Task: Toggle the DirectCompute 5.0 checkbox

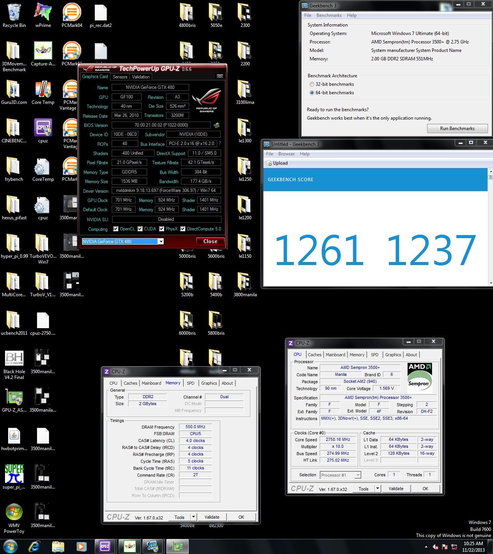Action: click(183, 229)
